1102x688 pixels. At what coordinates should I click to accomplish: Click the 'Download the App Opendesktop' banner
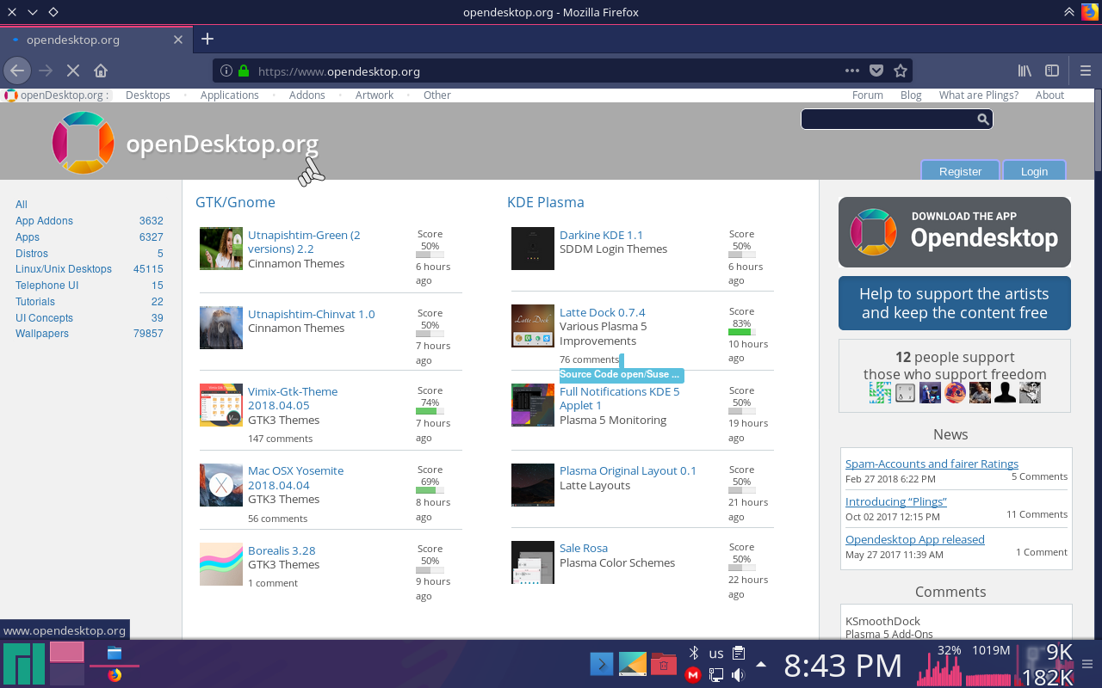pos(955,232)
